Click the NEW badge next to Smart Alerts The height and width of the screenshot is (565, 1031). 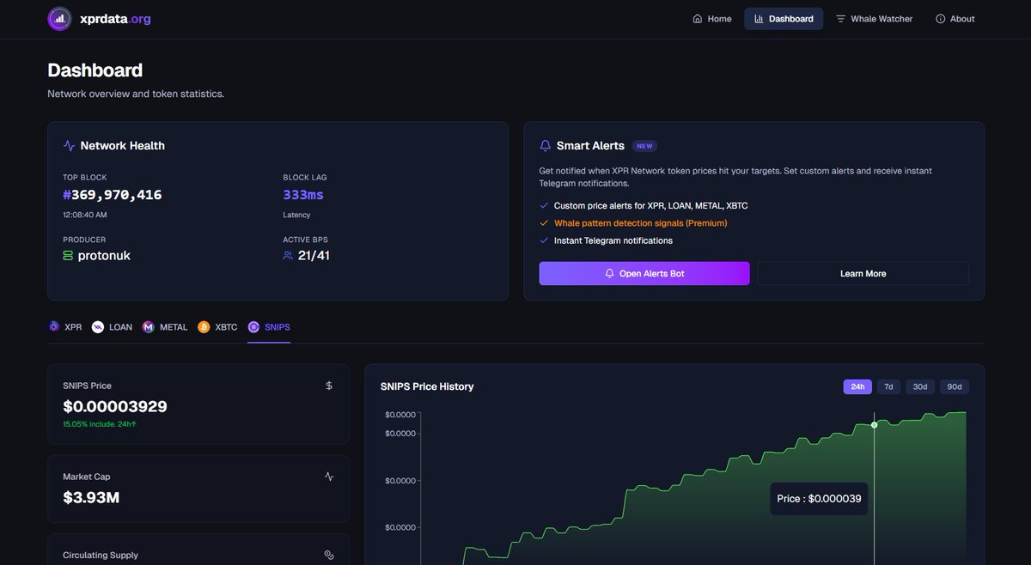point(644,146)
